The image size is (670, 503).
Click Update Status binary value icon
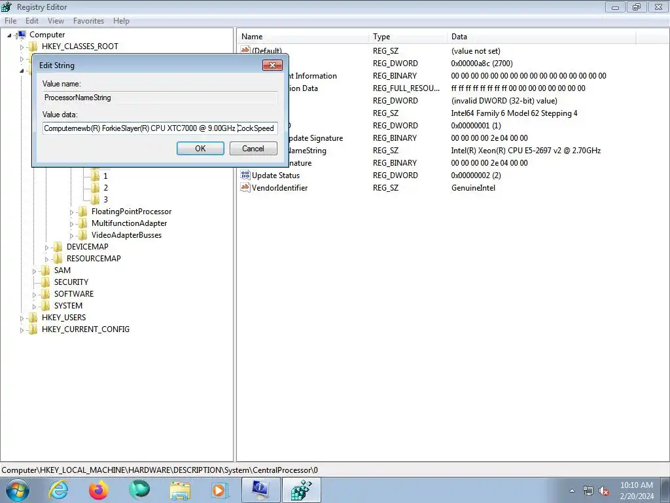coord(245,175)
